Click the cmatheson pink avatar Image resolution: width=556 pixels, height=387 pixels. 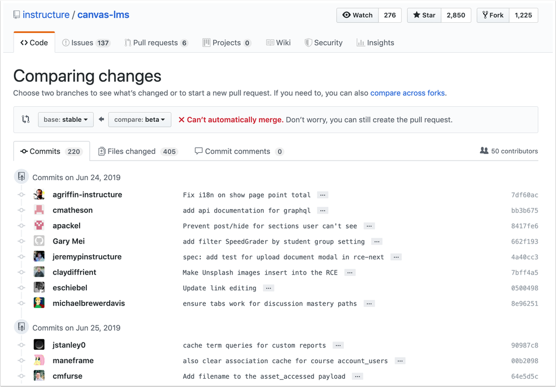pyautogui.click(x=39, y=210)
